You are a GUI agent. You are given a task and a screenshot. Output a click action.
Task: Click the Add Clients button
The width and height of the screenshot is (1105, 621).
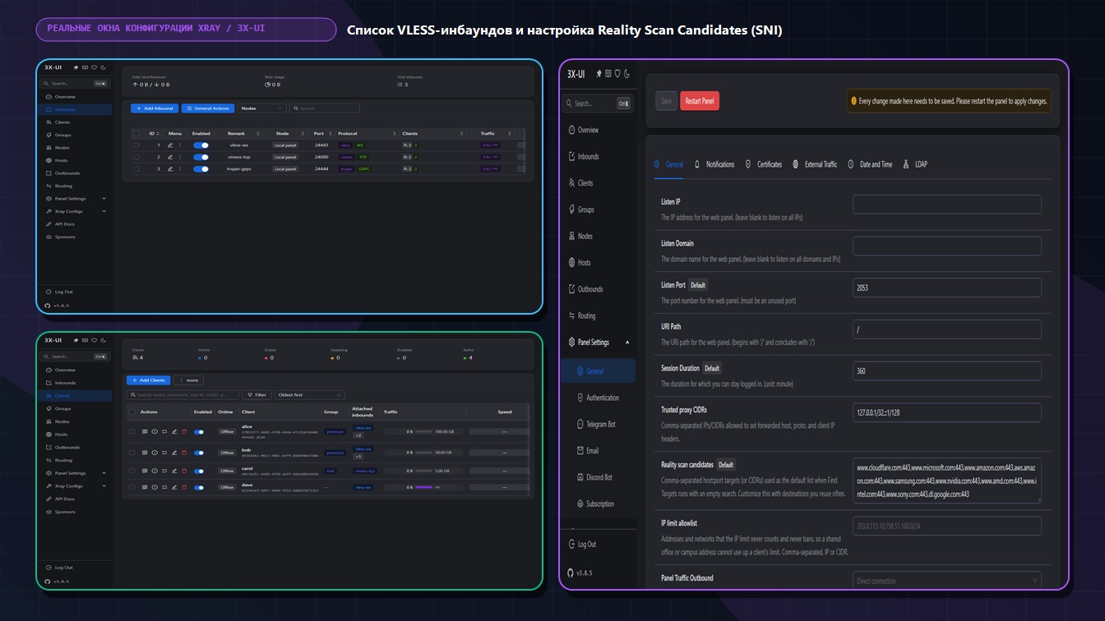coord(149,380)
